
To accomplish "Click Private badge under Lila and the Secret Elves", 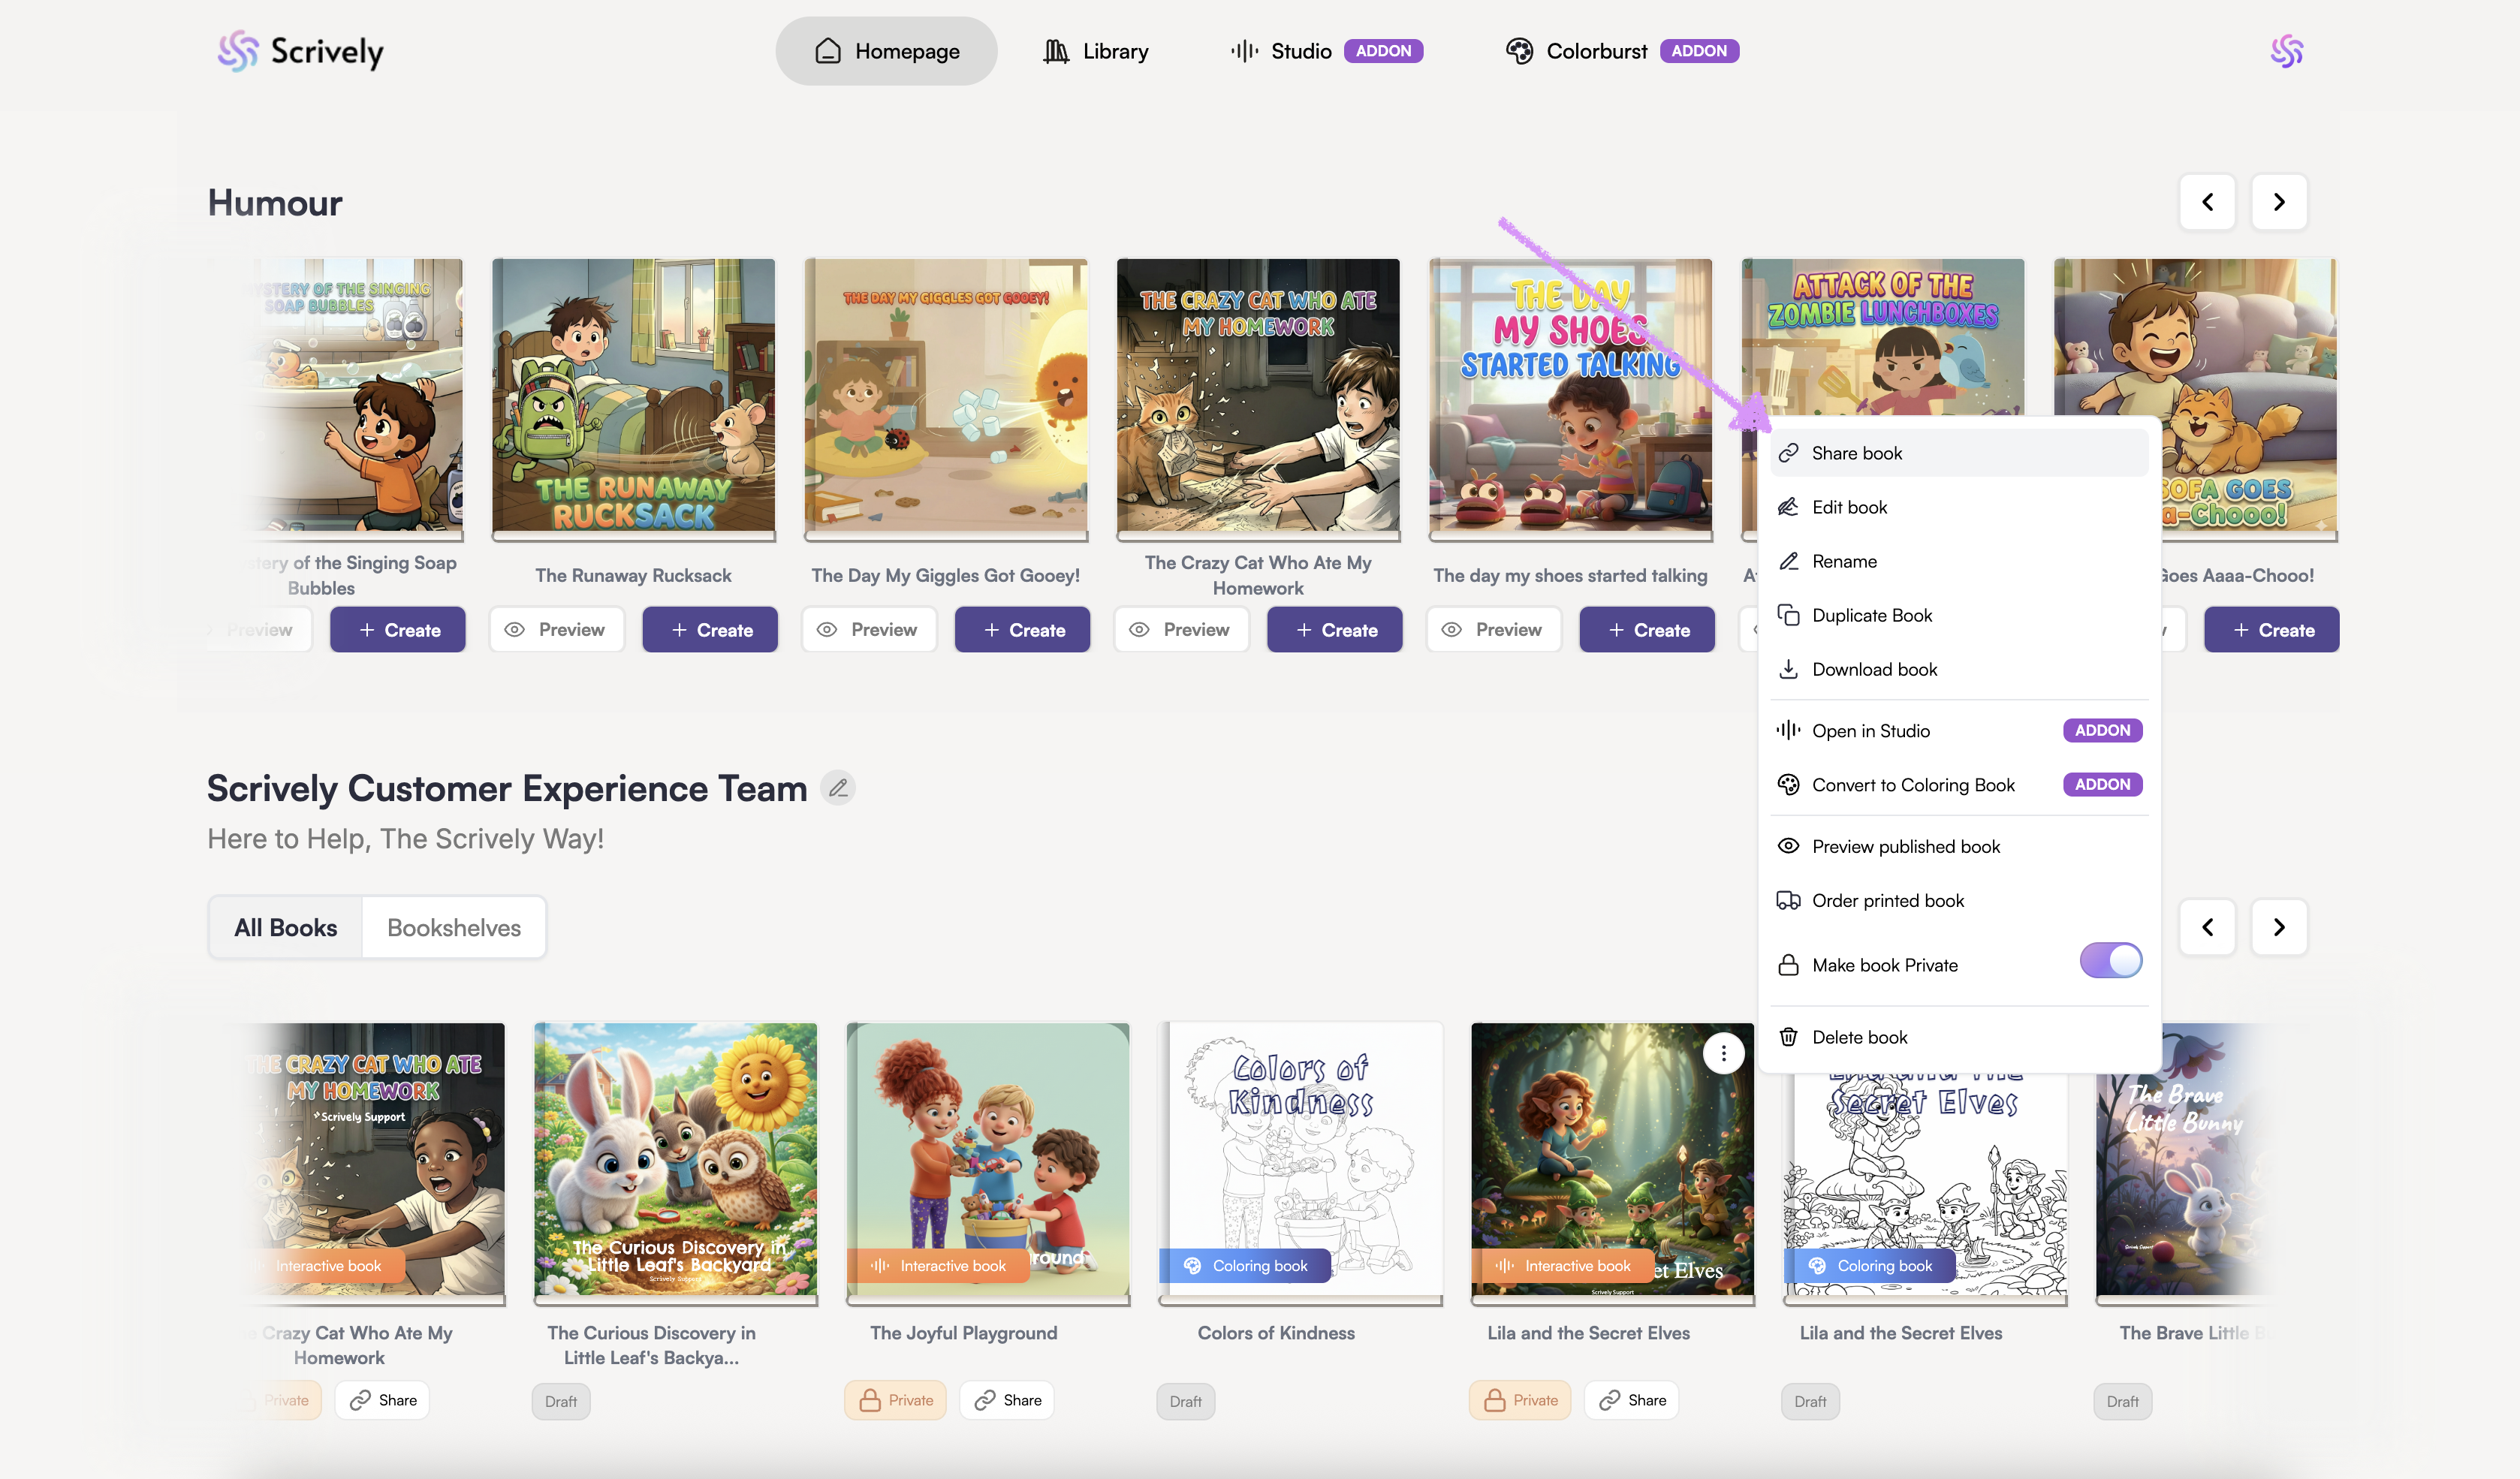I will [1520, 1400].
